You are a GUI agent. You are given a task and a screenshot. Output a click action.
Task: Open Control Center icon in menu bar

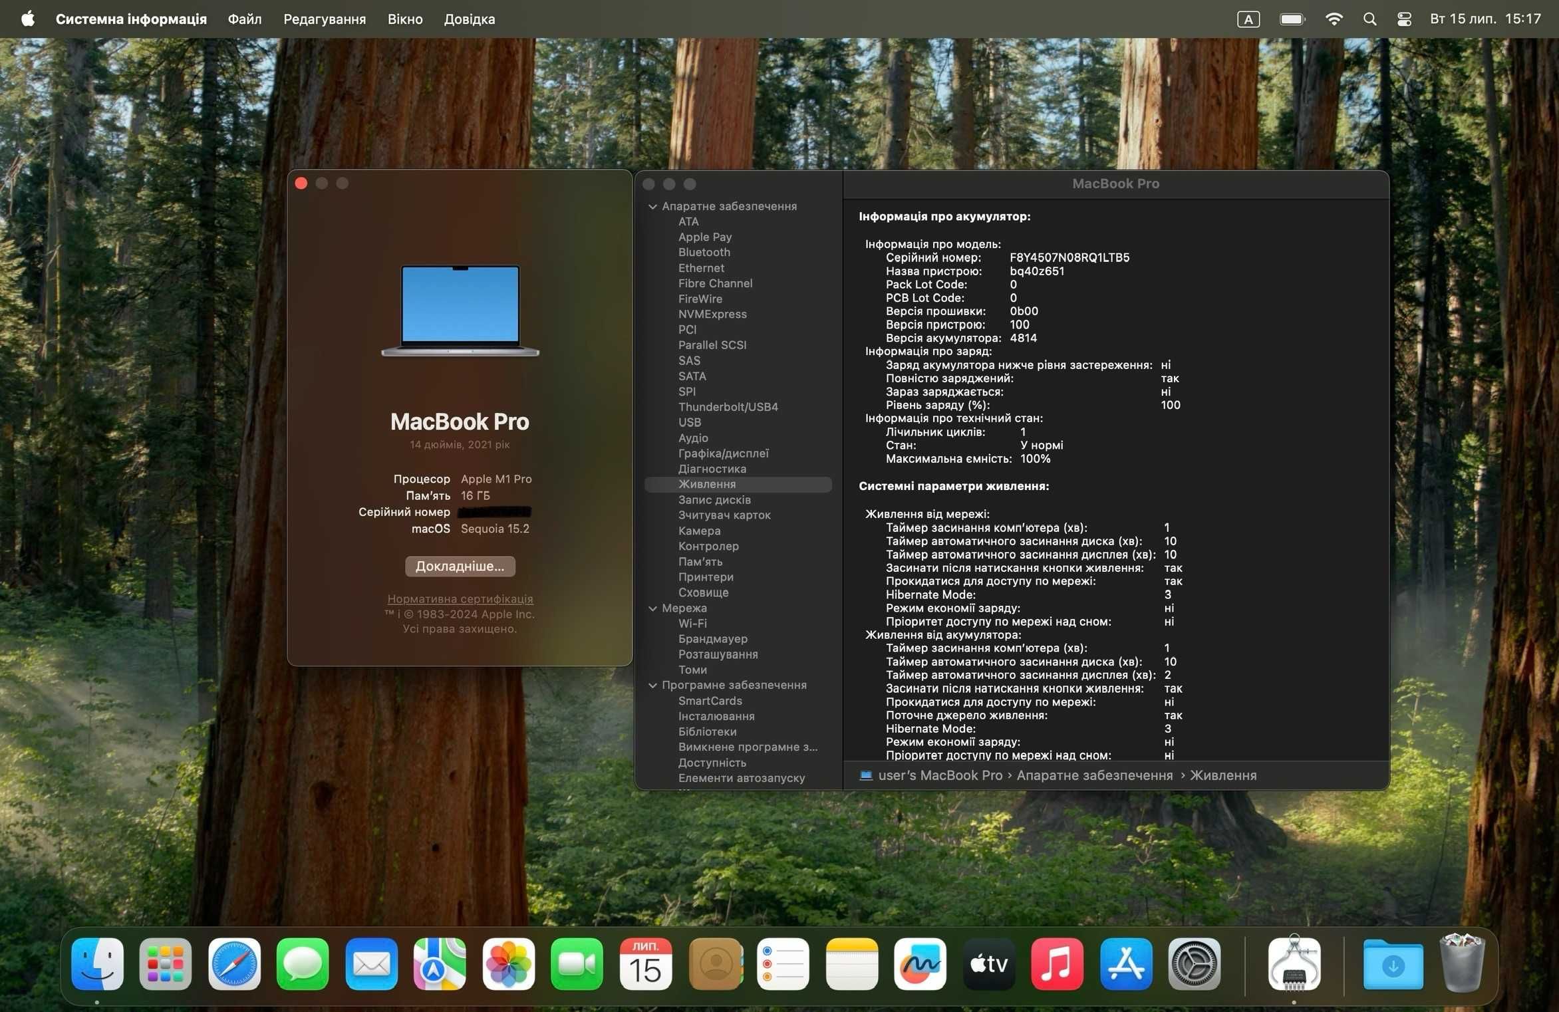(1404, 19)
